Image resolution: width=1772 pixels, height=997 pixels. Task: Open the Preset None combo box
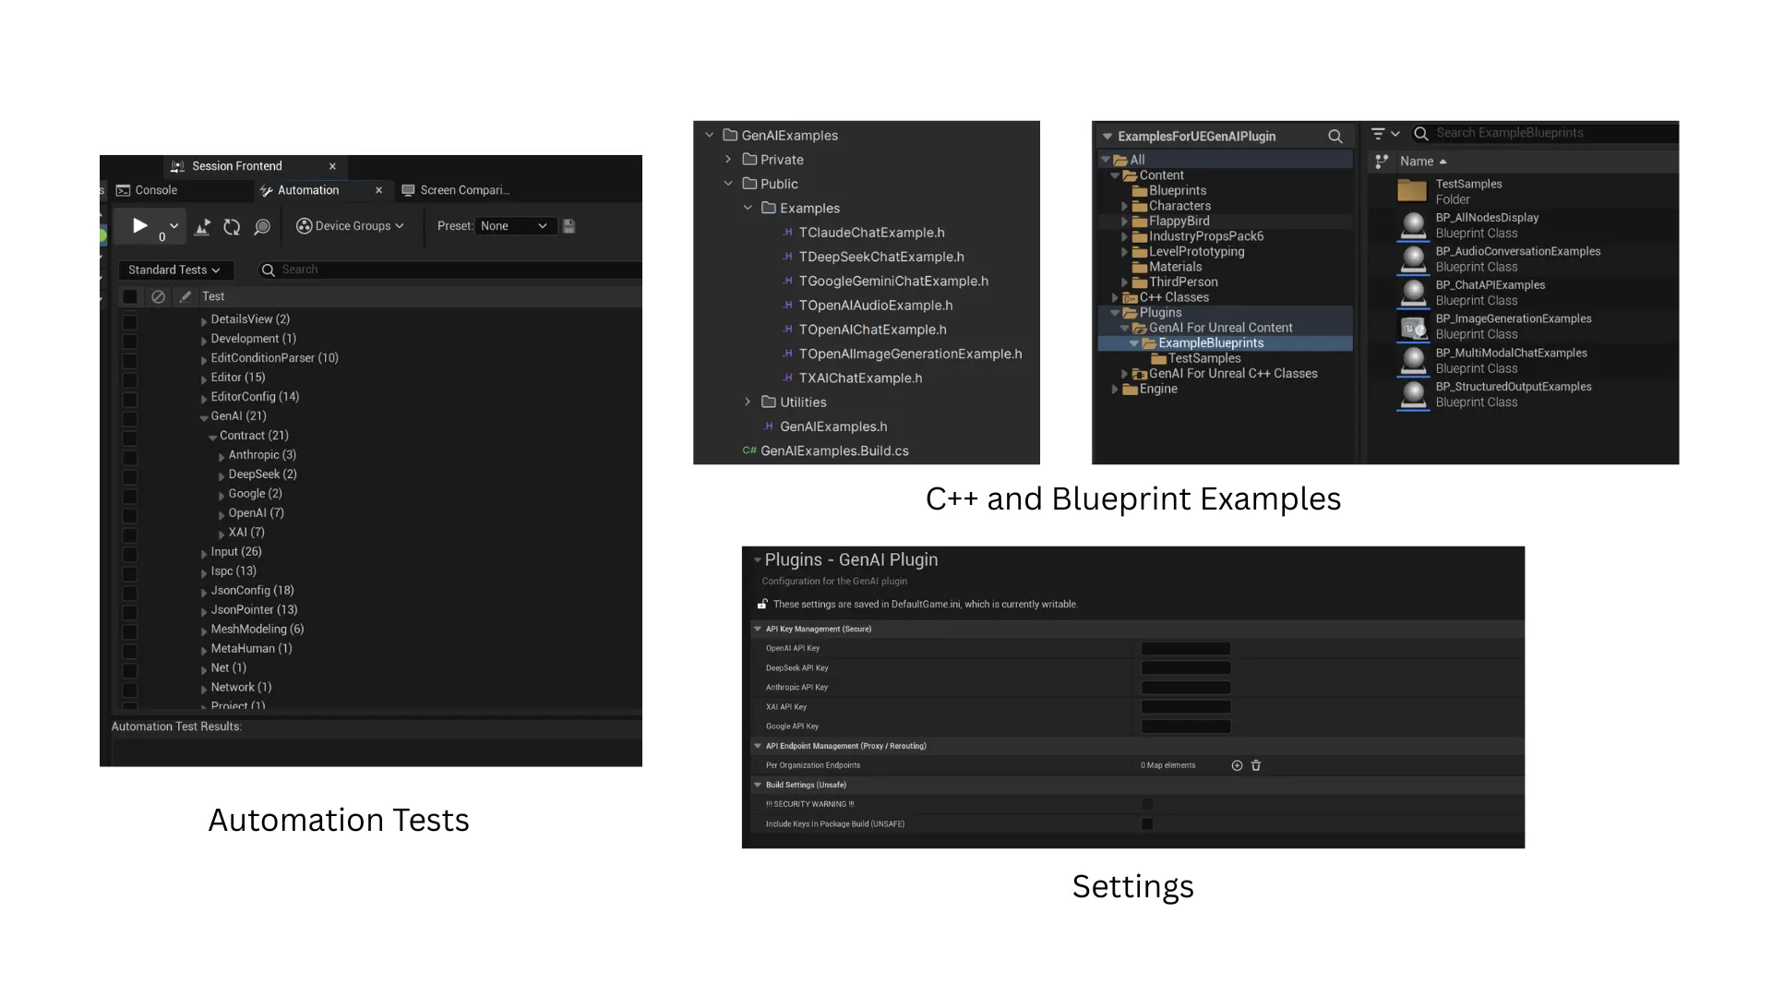(x=514, y=226)
